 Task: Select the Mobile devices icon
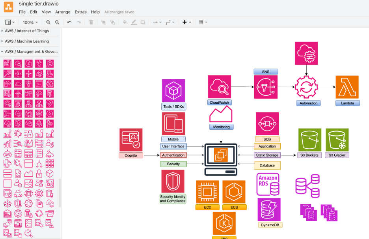[173, 123]
